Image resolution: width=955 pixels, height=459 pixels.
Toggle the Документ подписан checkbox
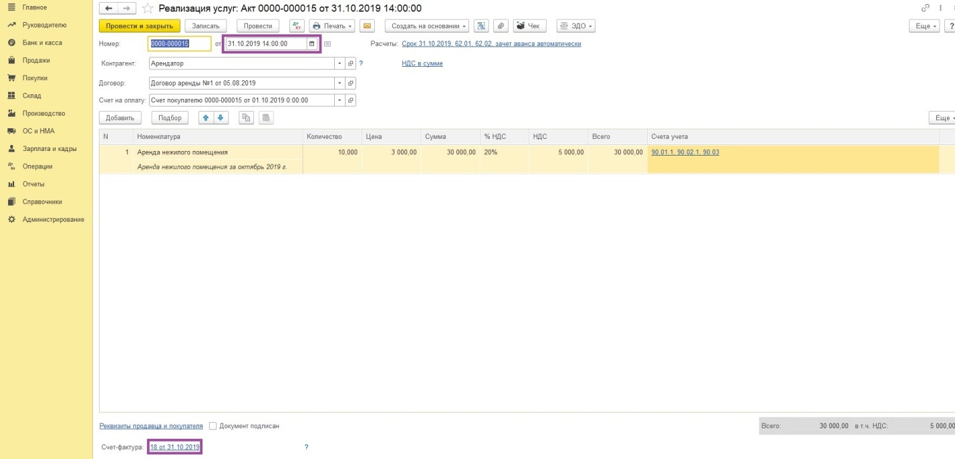[x=213, y=426]
